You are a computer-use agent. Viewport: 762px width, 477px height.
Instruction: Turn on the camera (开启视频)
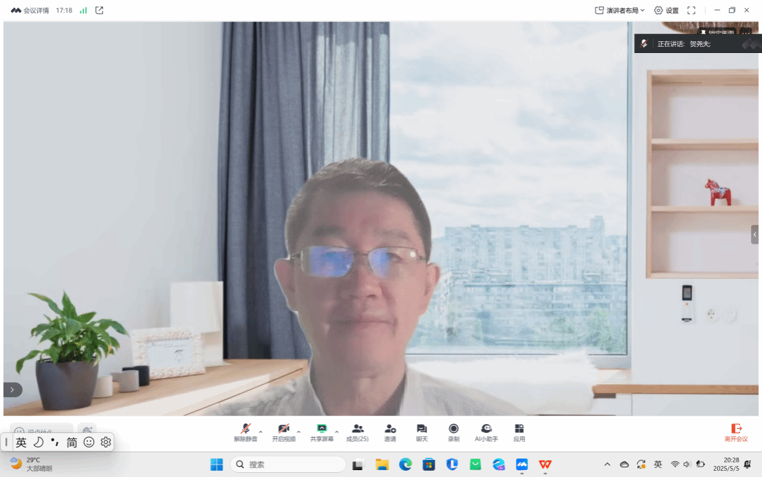(x=283, y=430)
